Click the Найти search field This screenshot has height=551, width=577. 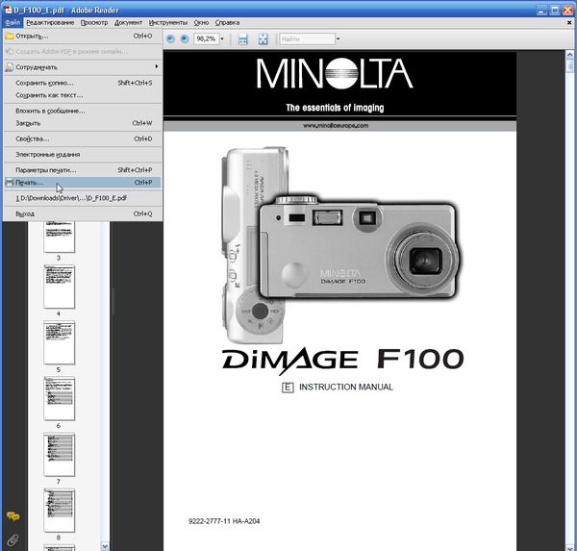pos(308,39)
